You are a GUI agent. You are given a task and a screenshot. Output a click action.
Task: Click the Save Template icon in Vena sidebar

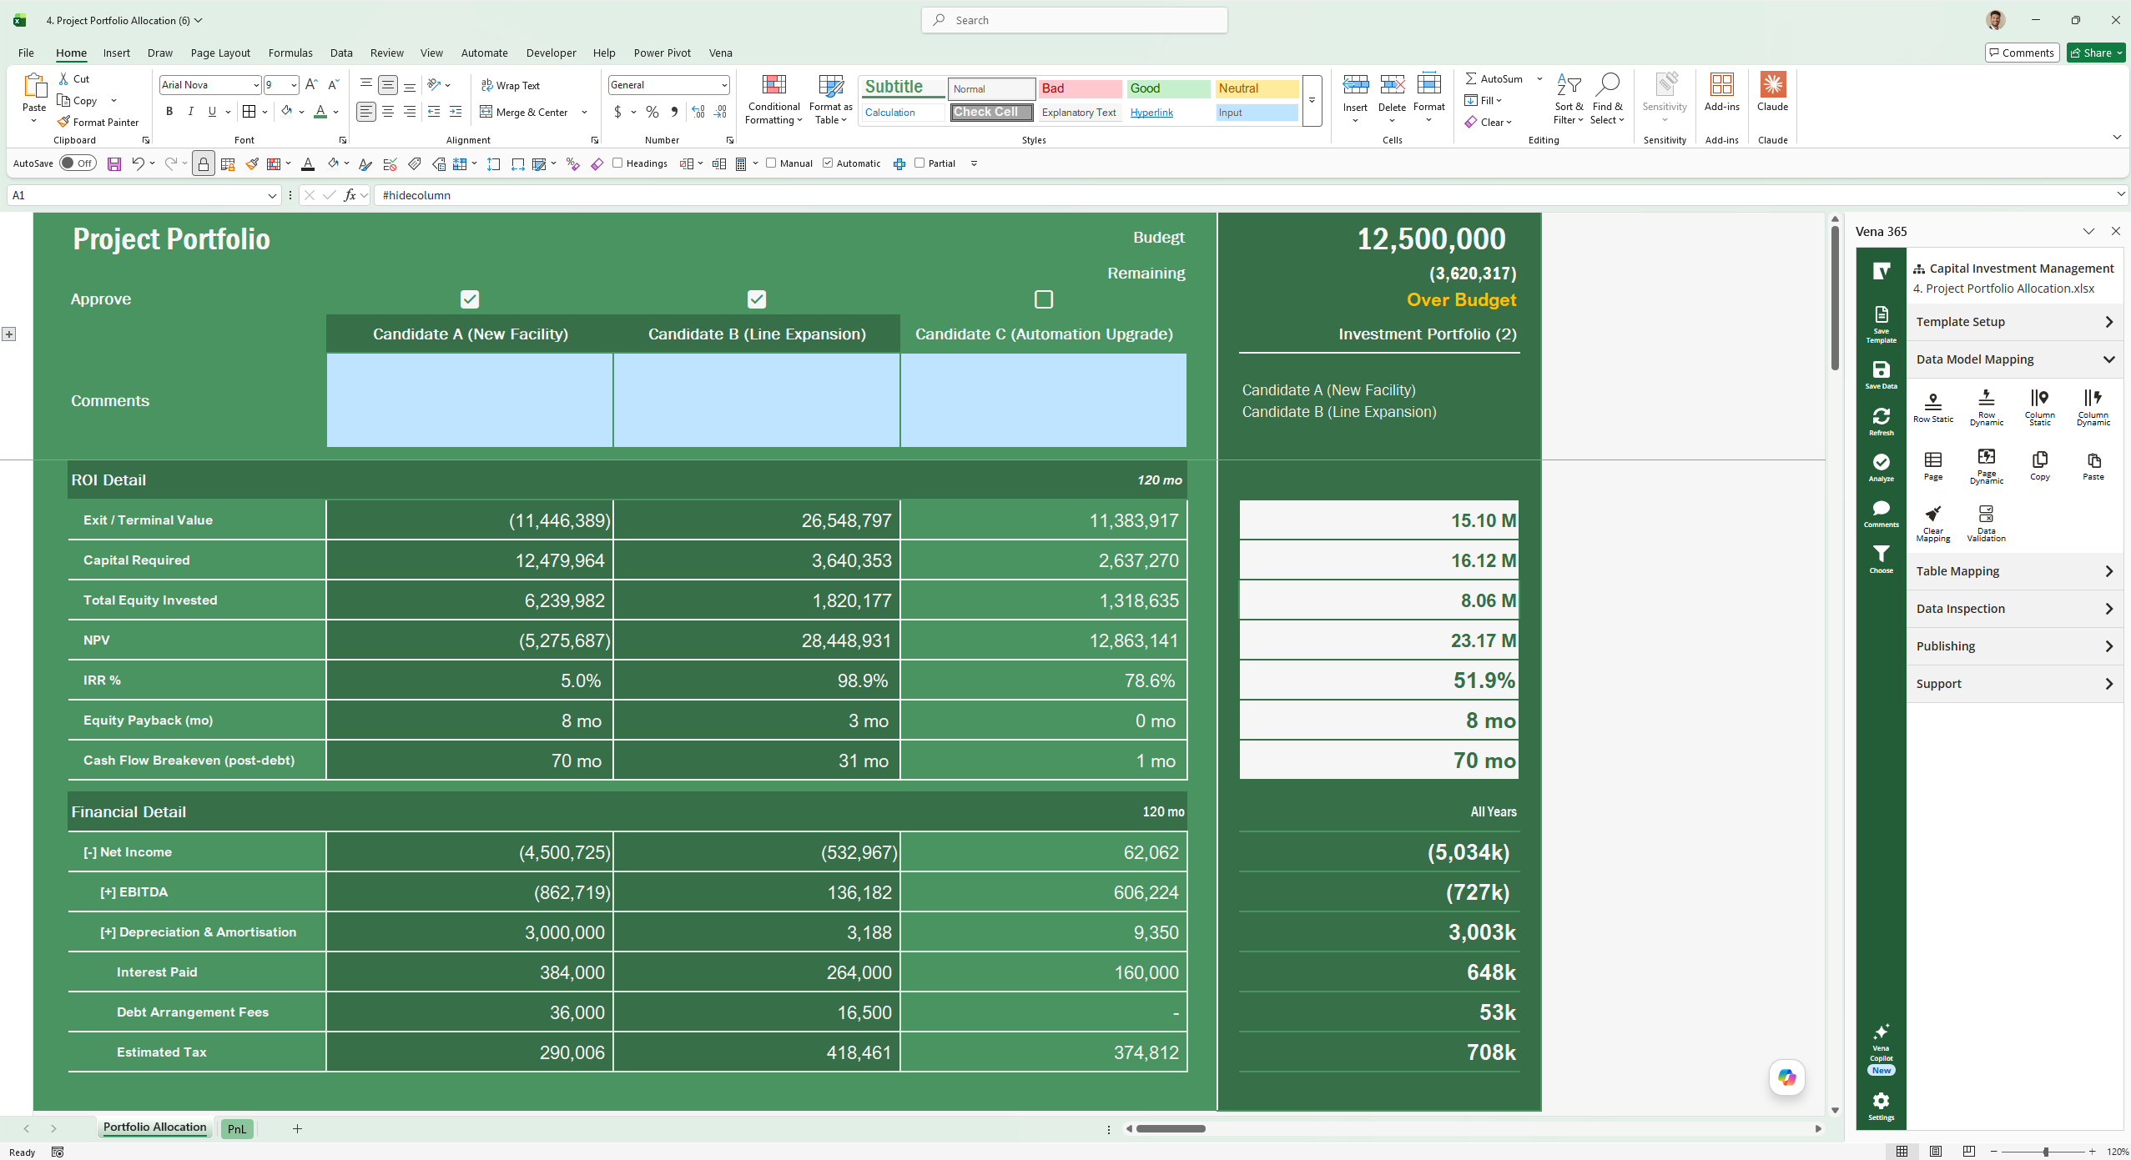(x=1881, y=324)
